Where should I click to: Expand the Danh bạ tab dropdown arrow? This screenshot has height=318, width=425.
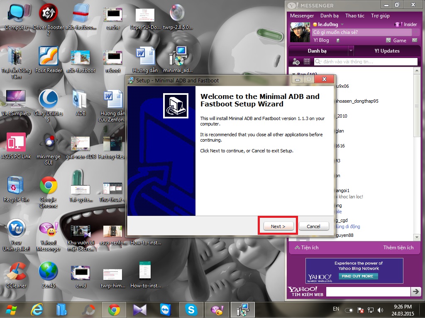click(x=351, y=51)
